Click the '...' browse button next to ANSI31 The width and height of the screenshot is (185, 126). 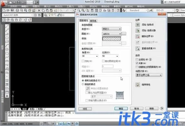tap(124, 34)
